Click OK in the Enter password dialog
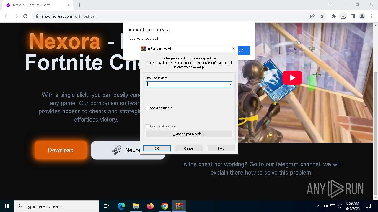This screenshot has height=212, width=378. click(157, 148)
